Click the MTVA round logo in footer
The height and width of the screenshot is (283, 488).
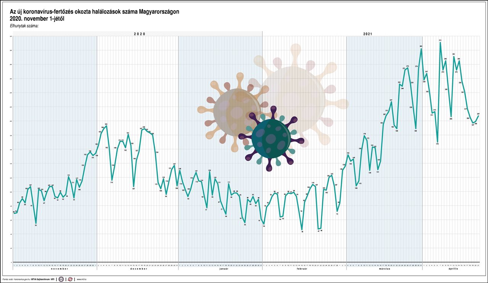click(x=61, y=279)
